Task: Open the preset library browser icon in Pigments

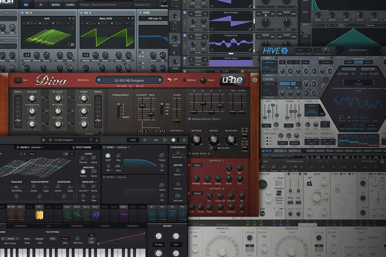Action: (43, 140)
